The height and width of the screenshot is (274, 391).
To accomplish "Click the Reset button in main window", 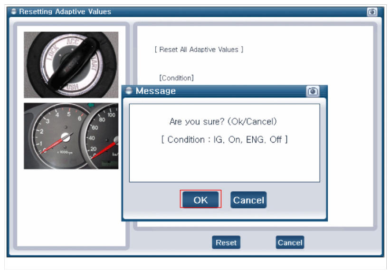I will tap(226, 243).
